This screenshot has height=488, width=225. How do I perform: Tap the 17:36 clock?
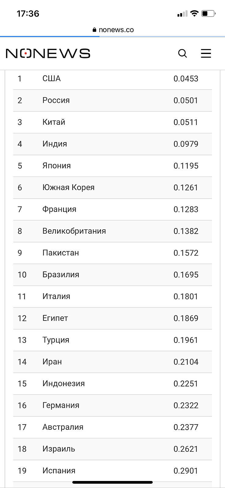28,13
